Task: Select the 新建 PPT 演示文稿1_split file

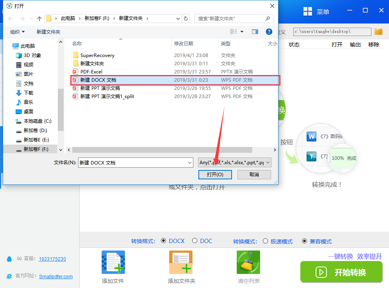Action: pos(107,97)
